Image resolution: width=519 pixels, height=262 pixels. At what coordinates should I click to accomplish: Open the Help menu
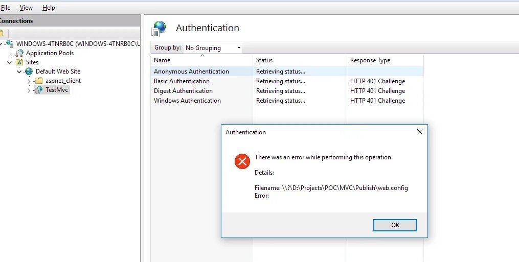coord(49,8)
